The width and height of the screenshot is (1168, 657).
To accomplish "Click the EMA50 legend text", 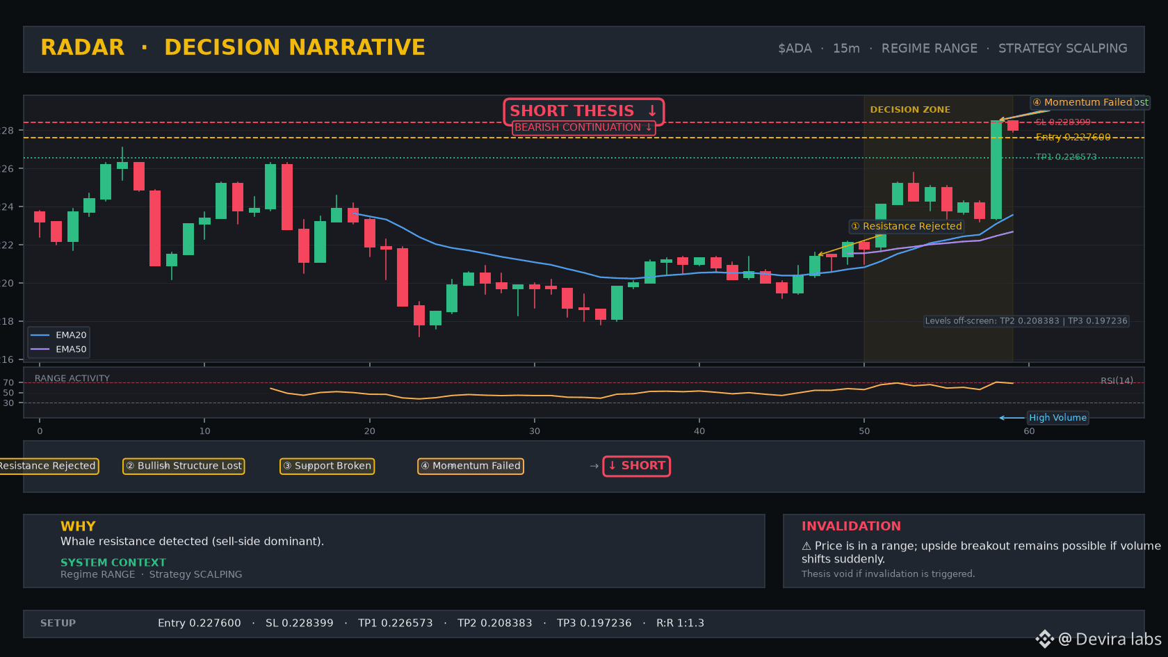I will point(71,350).
